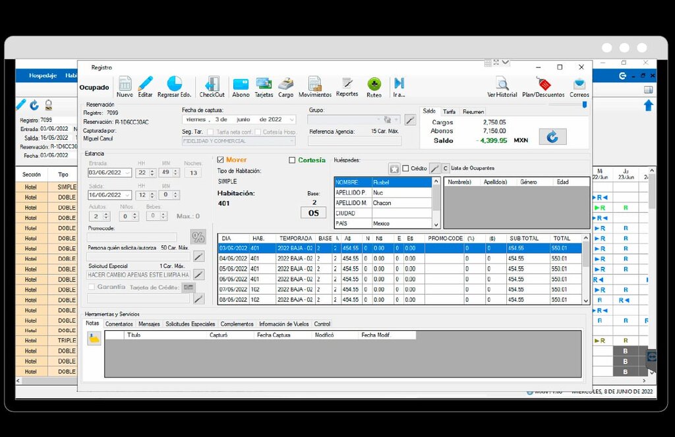Open the Comentarios tab
The width and height of the screenshot is (675, 437).
point(119,324)
